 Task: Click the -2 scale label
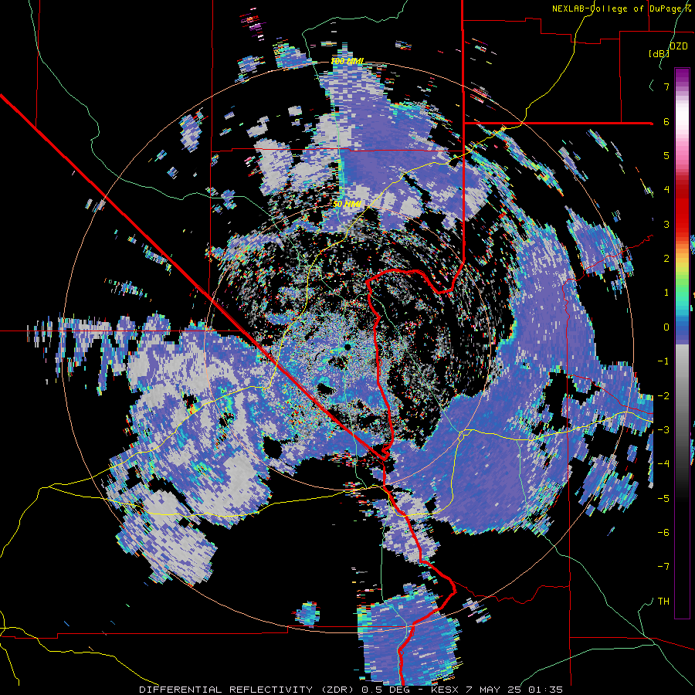[x=663, y=395]
